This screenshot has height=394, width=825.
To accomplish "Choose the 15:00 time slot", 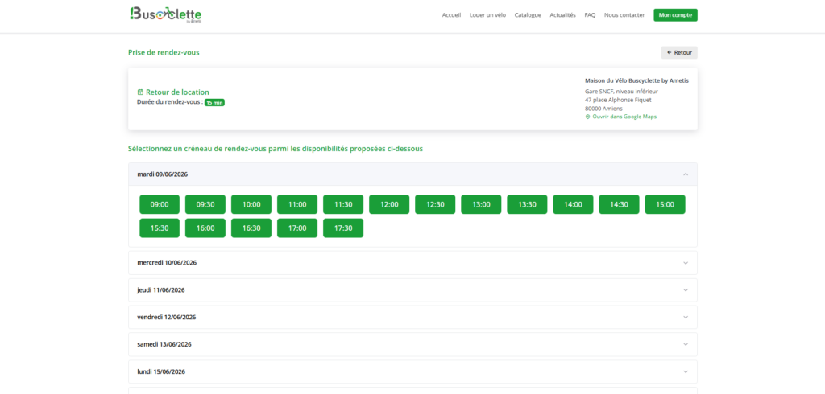I will 665,204.
